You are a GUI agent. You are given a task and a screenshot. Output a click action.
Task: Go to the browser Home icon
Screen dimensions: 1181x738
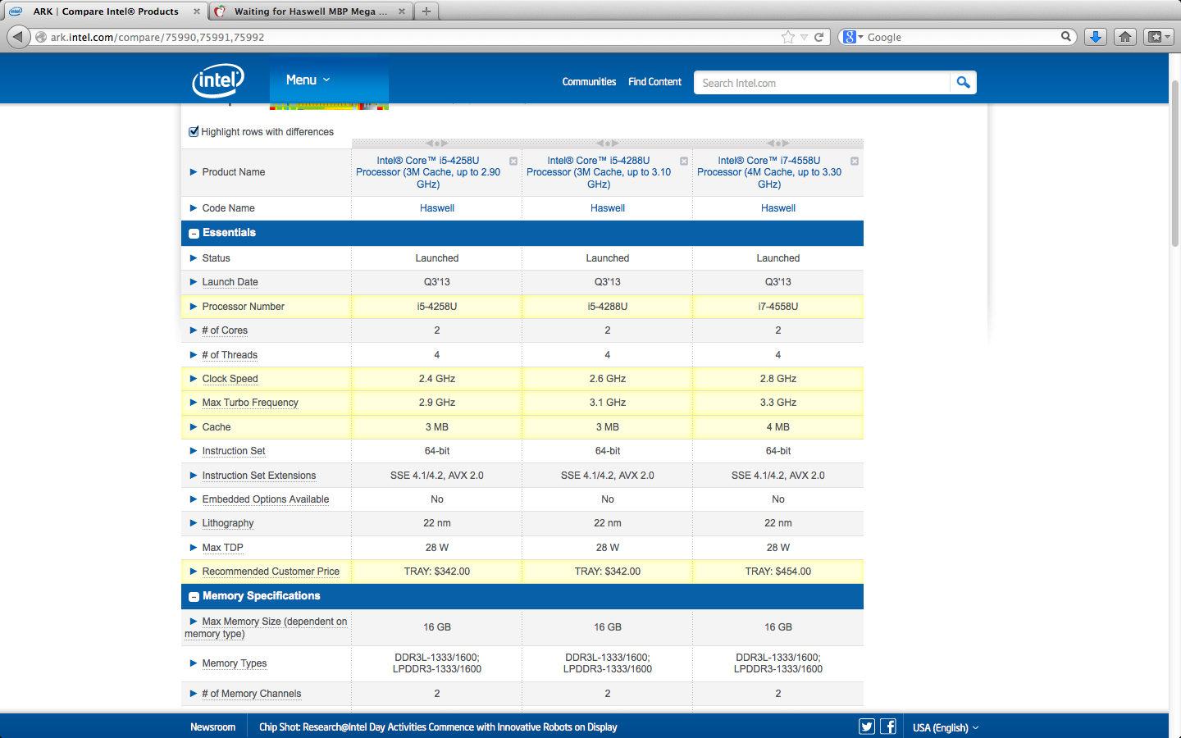point(1125,37)
